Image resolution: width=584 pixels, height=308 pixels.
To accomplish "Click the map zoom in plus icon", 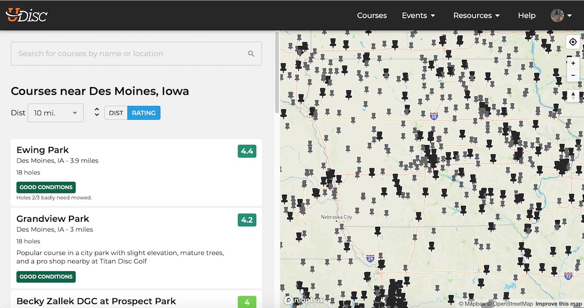I will [x=573, y=63].
